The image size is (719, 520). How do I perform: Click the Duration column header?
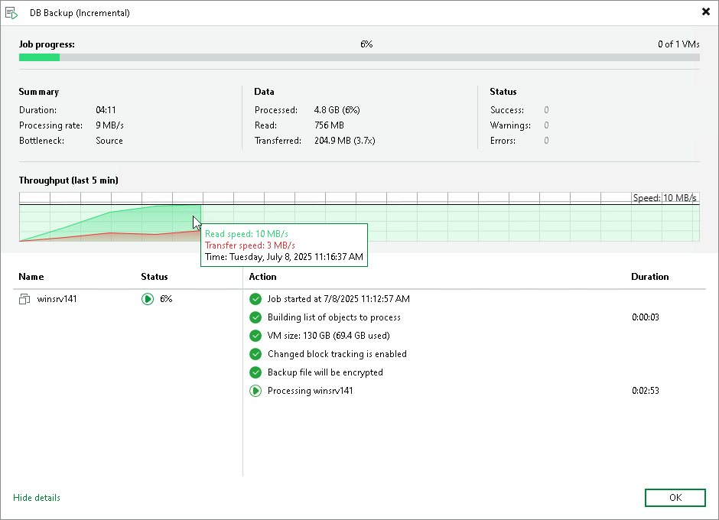pyautogui.click(x=649, y=277)
